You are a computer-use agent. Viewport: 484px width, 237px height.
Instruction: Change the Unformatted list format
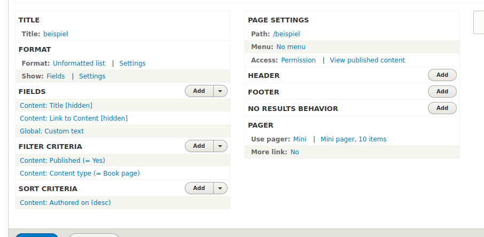(79, 64)
